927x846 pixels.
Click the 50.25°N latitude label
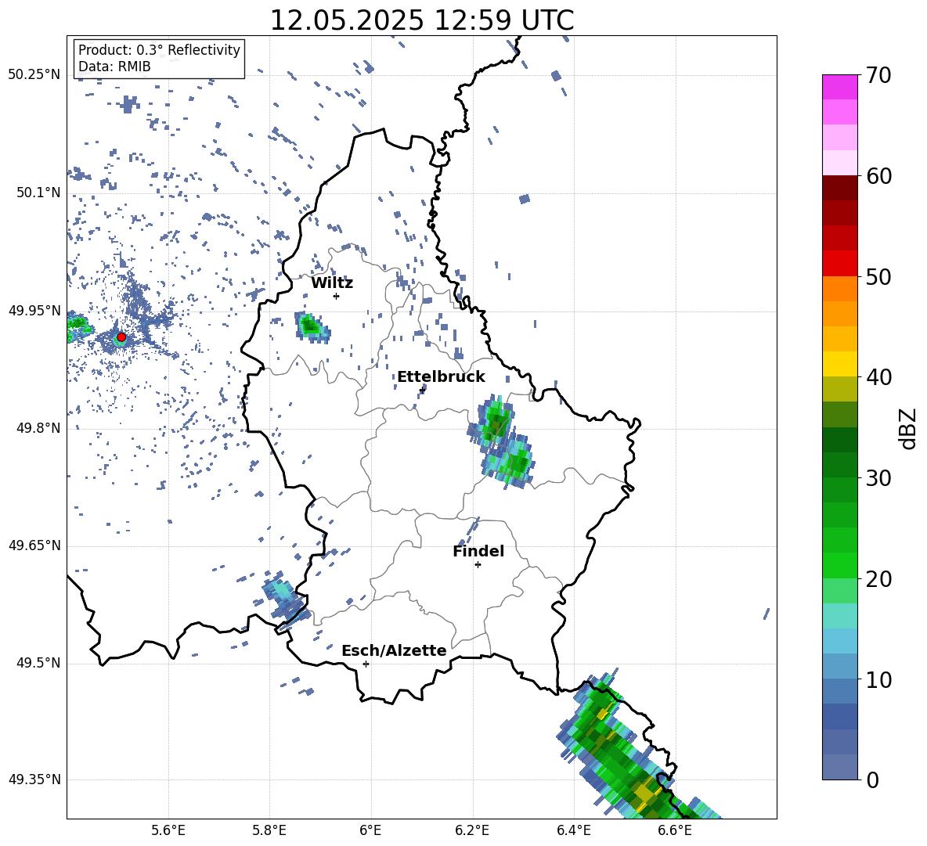34,75
